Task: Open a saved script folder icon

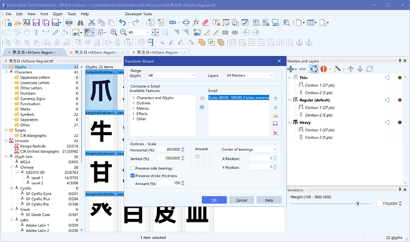Action: pyautogui.click(x=275, y=116)
